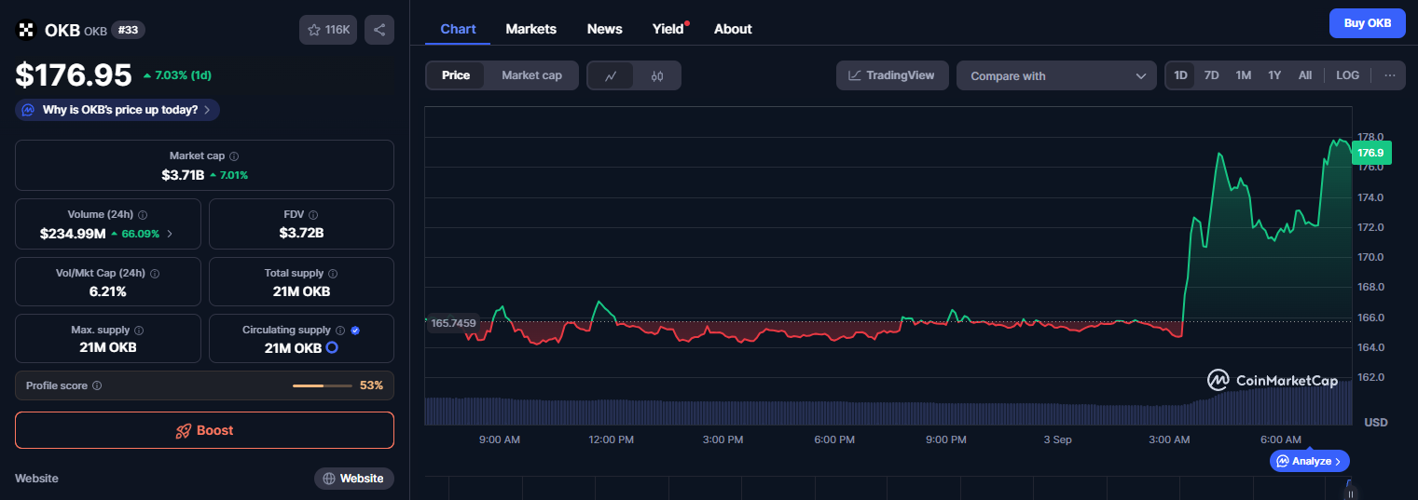Expand Why is OKB's price up today
This screenshot has width=1418, height=500.
pyautogui.click(x=117, y=110)
